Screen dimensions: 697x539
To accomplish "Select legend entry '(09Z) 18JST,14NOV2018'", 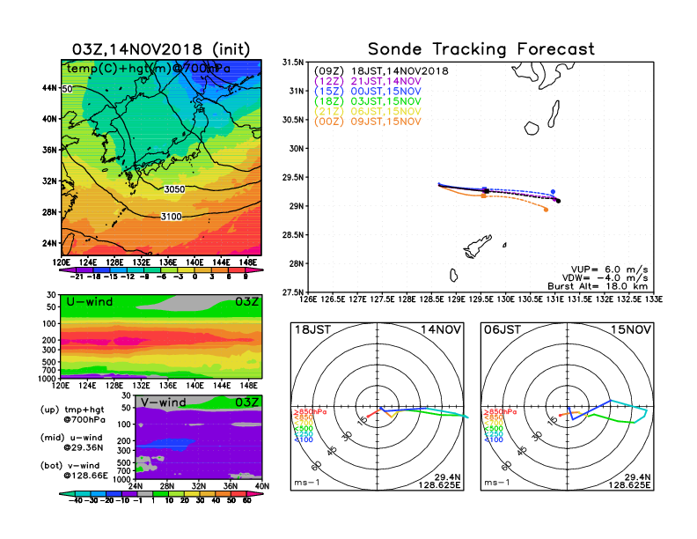I will (381, 71).
